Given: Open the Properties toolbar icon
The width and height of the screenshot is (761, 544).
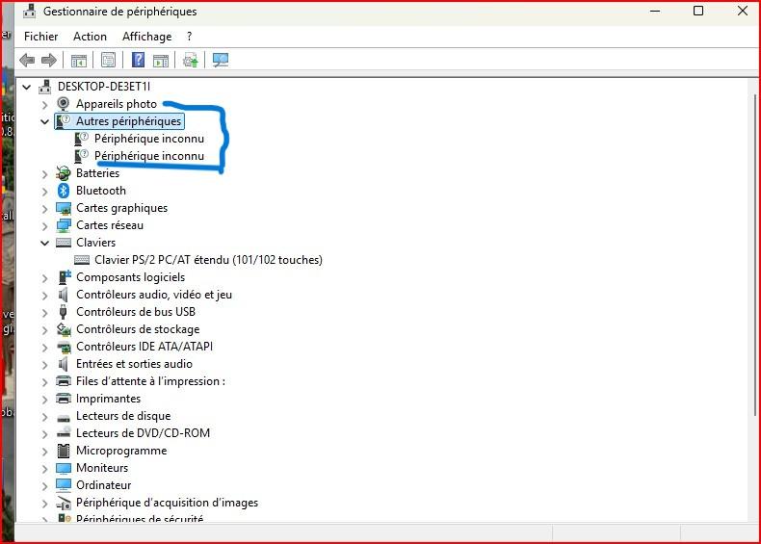Looking at the screenshot, I should tap(108, 60).
